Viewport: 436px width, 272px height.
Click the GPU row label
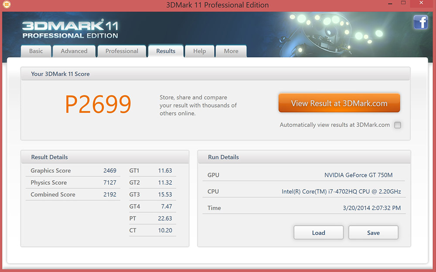pyautogui.click(x=213, y=175)
